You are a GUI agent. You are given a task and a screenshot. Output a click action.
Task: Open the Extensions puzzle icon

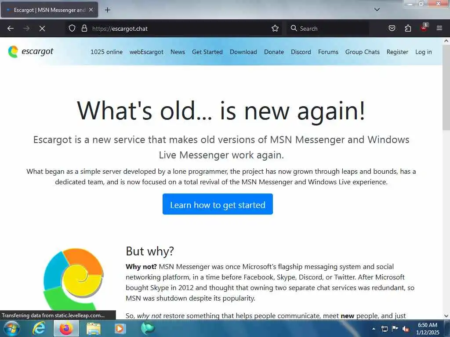coord(408,28)
